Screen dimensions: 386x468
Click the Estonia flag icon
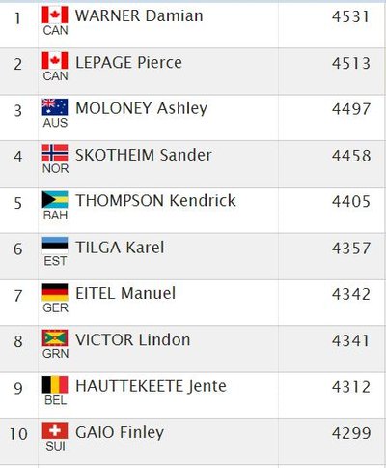[x=55, y=246]
